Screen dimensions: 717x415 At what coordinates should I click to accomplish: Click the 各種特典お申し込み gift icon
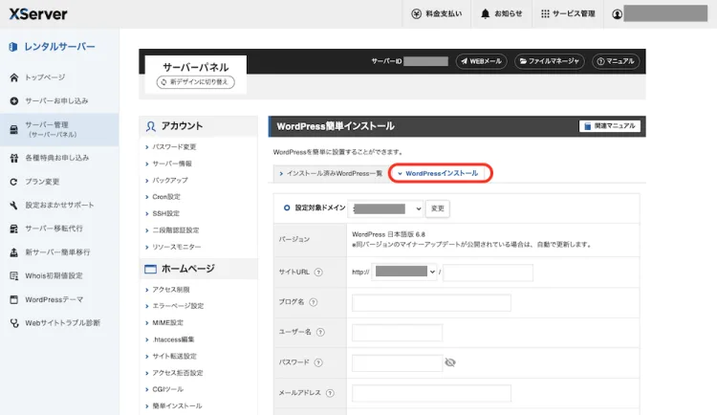(14, 158)
